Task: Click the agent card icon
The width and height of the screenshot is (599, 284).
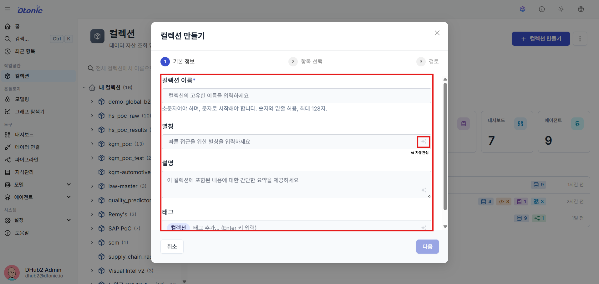Action: pyautogui.click(x=577, y=124)
